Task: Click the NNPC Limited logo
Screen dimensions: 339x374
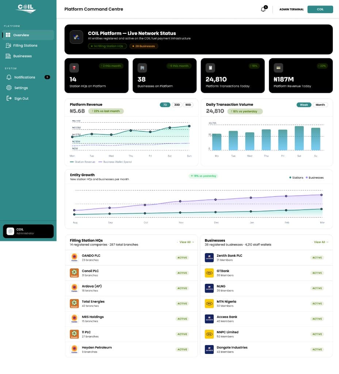Action: [x=209, y=334]
